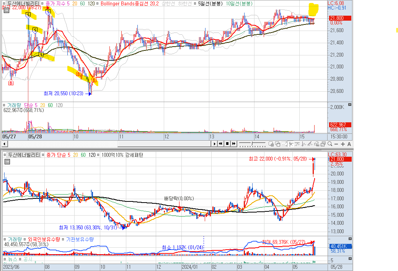Click the sell S marker near the 21,200 level
398x271 pixels.
point(41,55)
